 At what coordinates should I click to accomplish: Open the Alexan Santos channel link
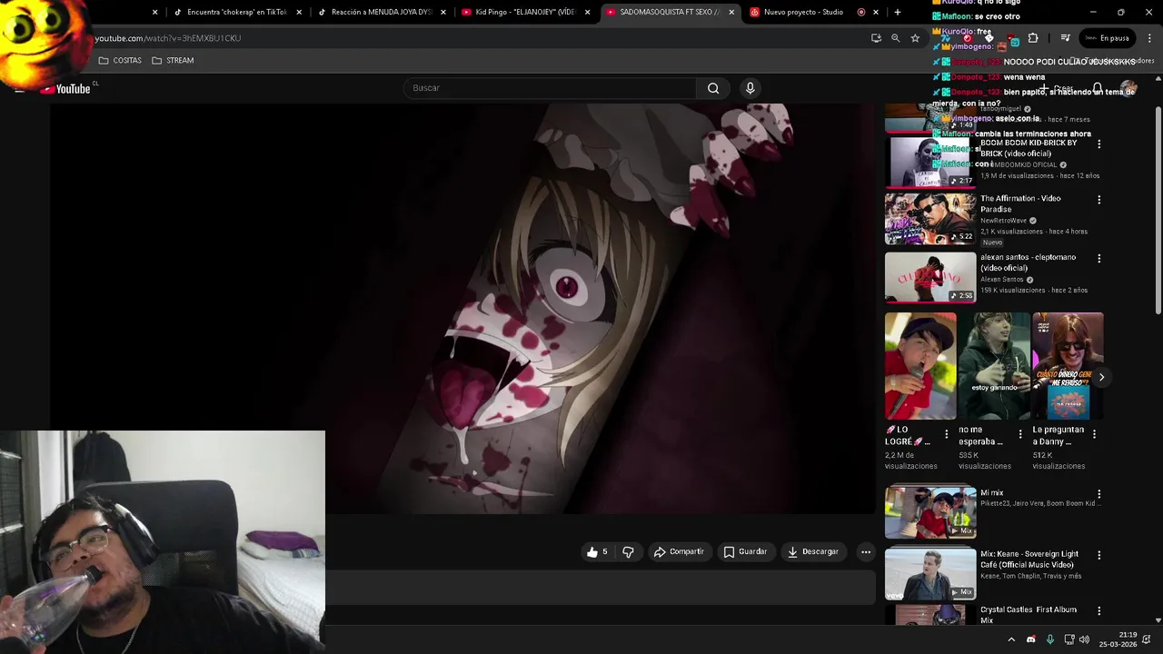1002,280
